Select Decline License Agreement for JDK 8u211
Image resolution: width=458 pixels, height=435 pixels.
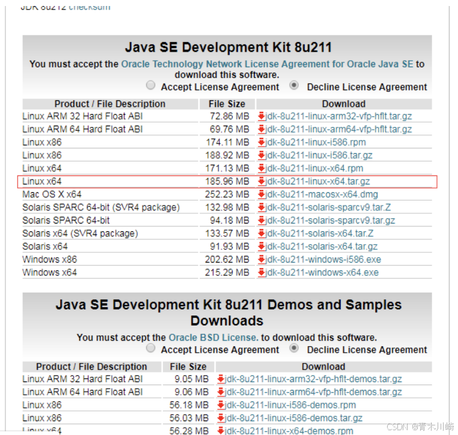click(294, 85)
